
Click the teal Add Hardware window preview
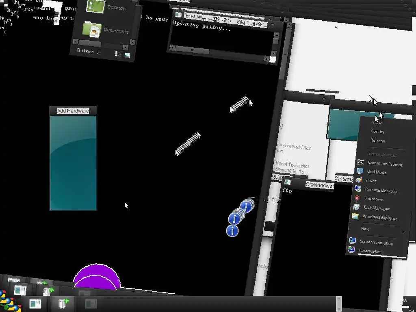(73, 163)
